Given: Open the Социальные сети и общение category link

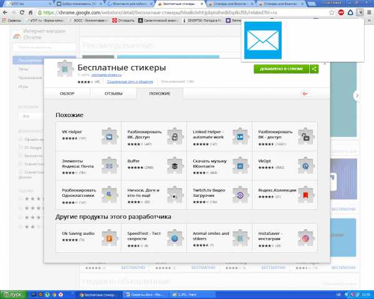Looking at the screenshot, I should [x=130, y=82].
